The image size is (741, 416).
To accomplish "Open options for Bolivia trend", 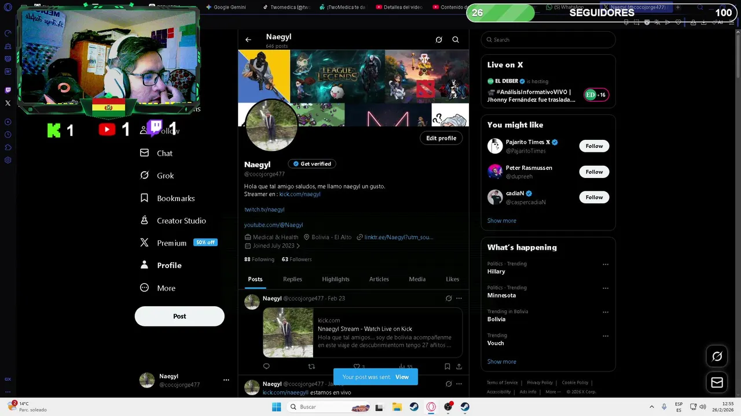I will 606,312.
